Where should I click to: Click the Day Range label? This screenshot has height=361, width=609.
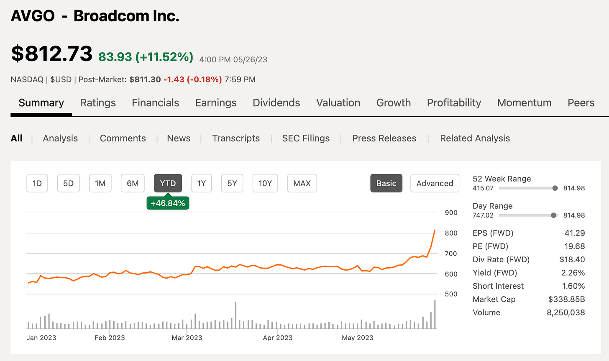pyautogui.click(x=493, y=206)
